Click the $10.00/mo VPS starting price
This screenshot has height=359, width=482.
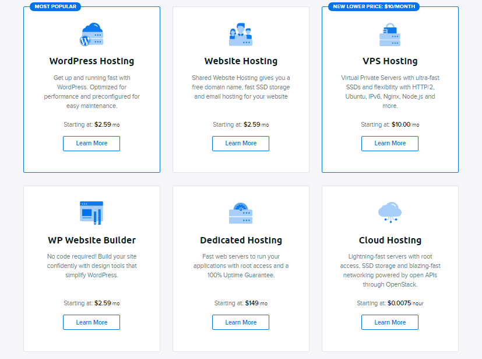(x=405, y=124)
